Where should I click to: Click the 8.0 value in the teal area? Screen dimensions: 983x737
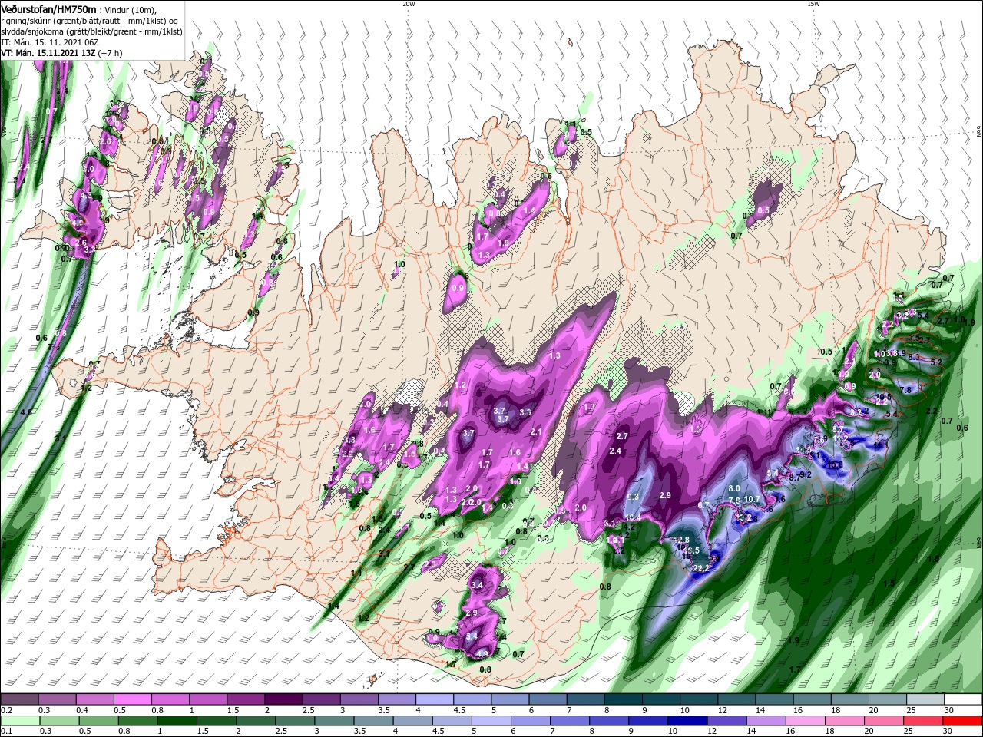pos(734,488)
